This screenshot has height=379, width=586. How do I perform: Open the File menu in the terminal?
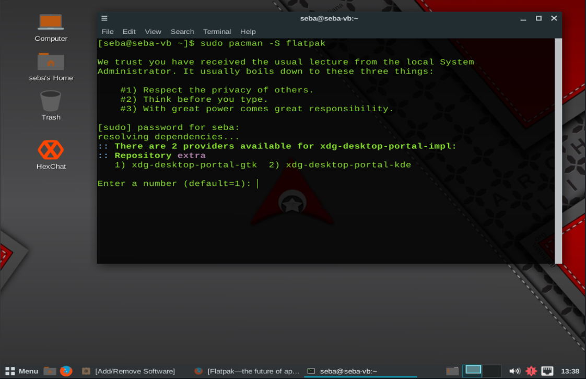tap(107, 31)
